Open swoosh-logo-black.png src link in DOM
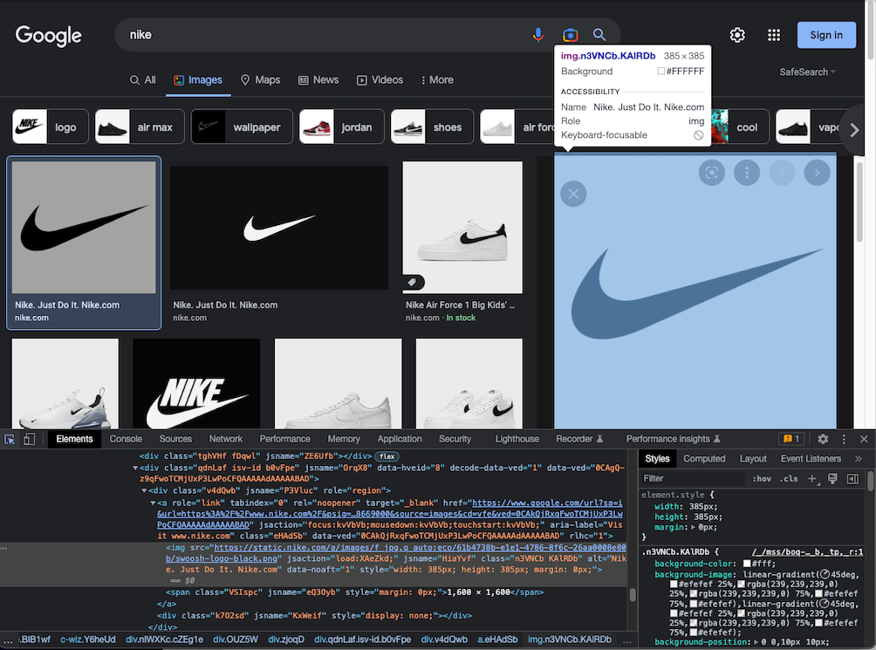 (396, 553)
